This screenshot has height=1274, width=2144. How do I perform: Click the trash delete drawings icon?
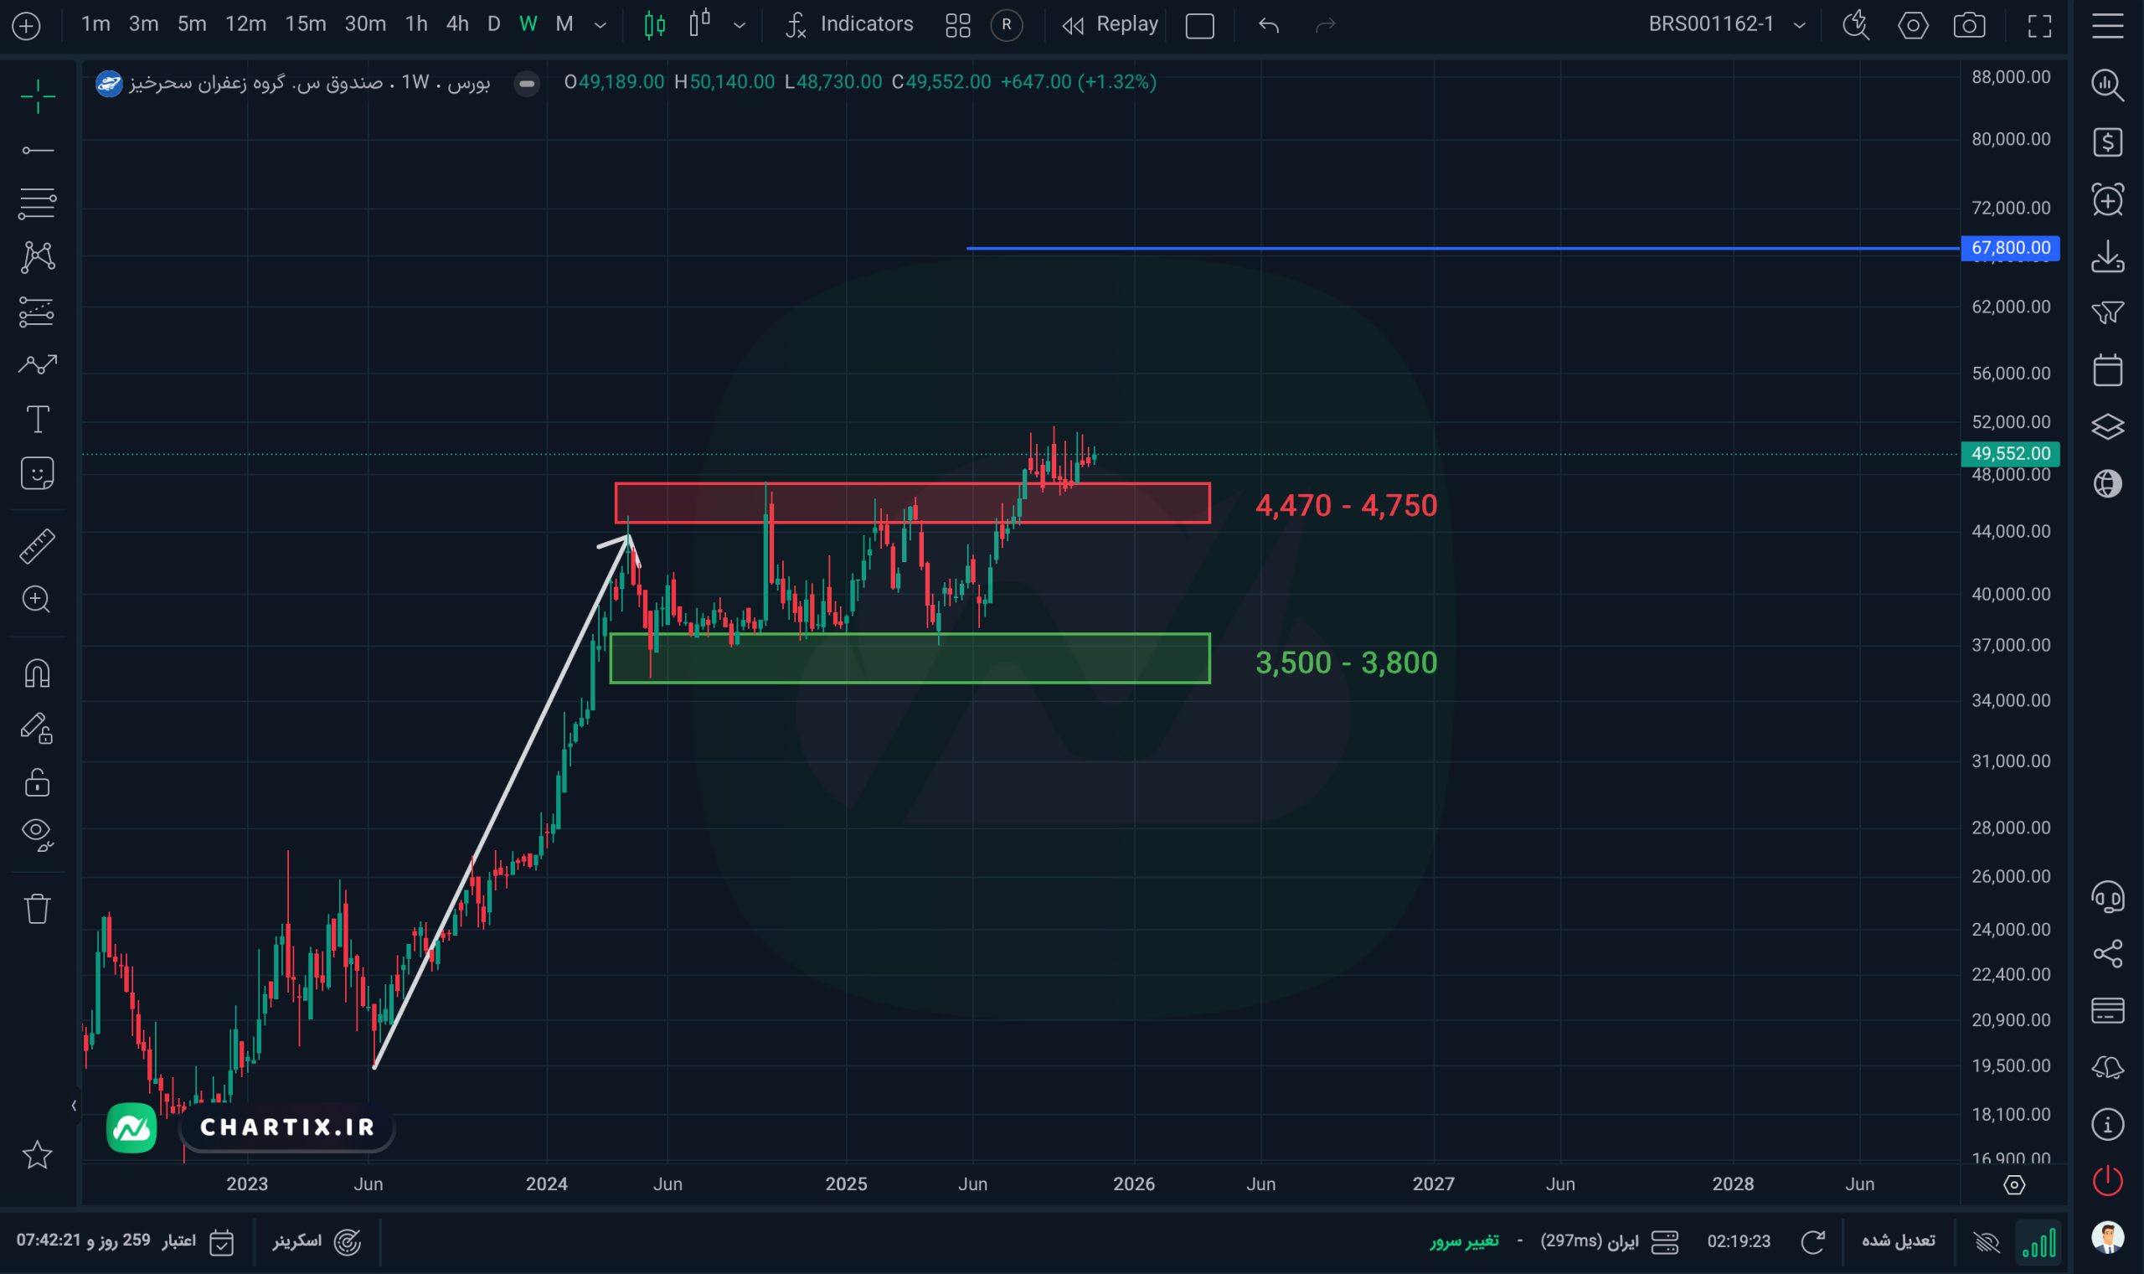pyautogui.click(x=38, y=908)
